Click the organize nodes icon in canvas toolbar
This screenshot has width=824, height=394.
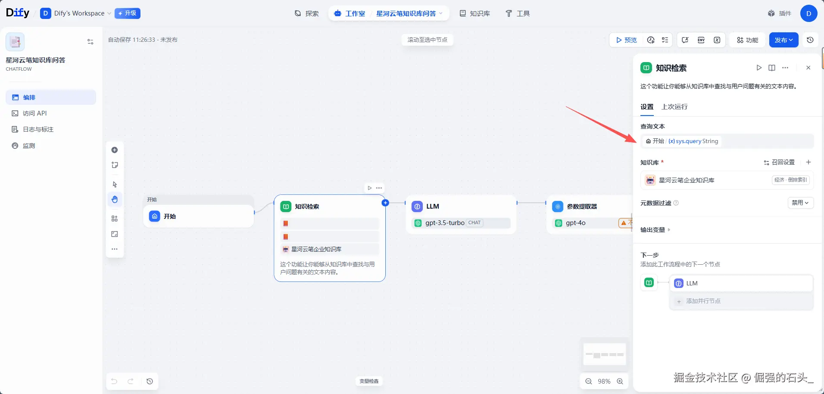pyautogui.click(x=115, y=219)
